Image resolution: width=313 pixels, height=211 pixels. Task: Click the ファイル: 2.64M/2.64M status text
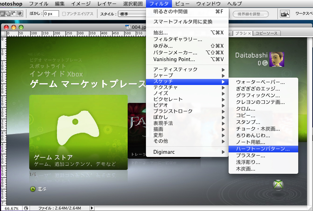[60, 209]
